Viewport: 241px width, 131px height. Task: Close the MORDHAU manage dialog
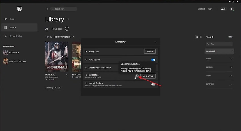point(156,42)
